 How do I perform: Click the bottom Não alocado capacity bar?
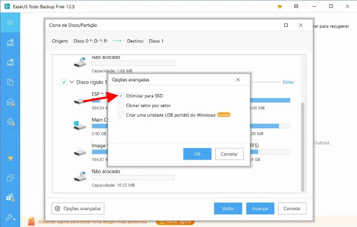(x=133, y=177)
